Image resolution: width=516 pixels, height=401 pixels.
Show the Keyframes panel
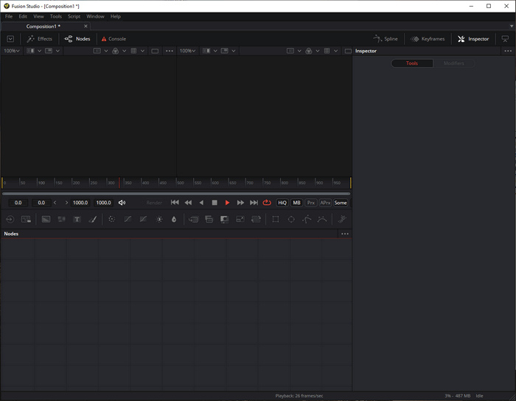coord(428,39)
